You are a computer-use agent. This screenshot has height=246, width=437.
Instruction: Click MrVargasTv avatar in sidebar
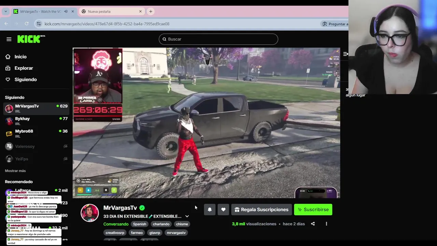[9, 109]
